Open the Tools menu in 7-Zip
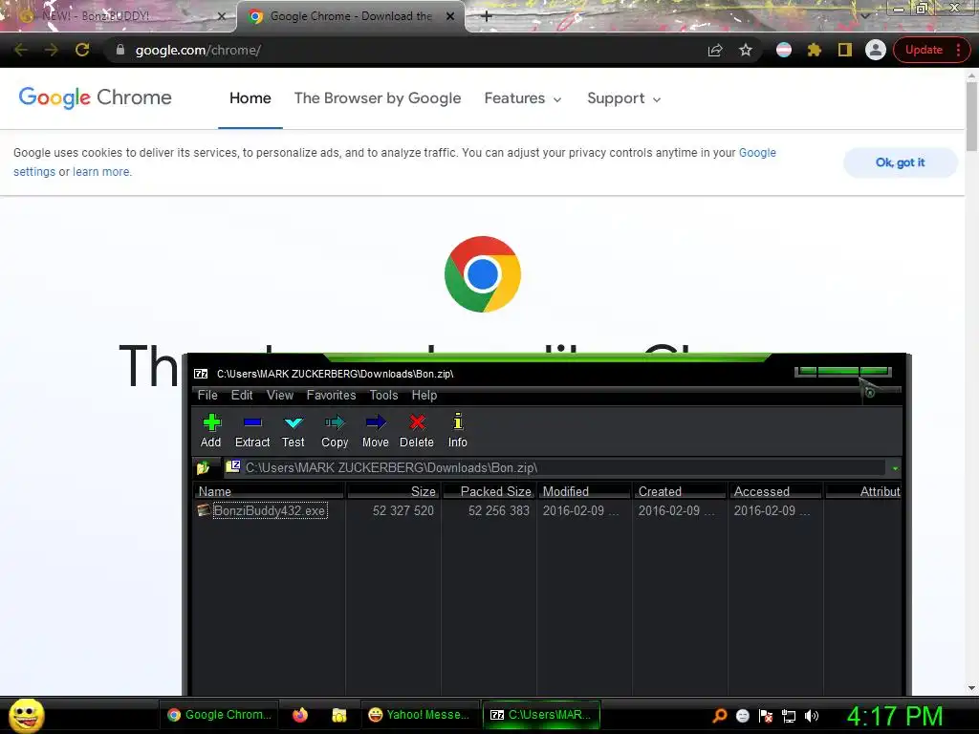Viewport: 979px width, 734px height. tap(383, 395)
